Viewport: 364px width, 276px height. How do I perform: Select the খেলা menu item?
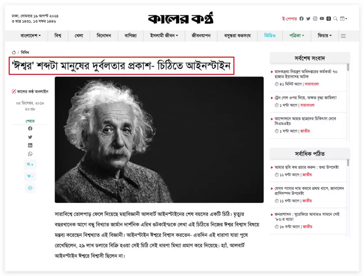tap(79, 36)
